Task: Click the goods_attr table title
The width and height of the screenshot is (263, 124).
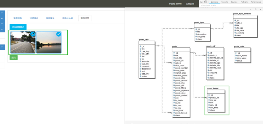Action: click(x=211, y=46)
